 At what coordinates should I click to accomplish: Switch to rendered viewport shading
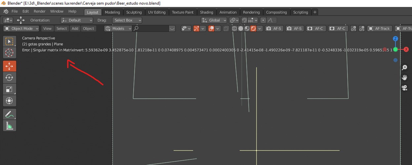[253, 28]
